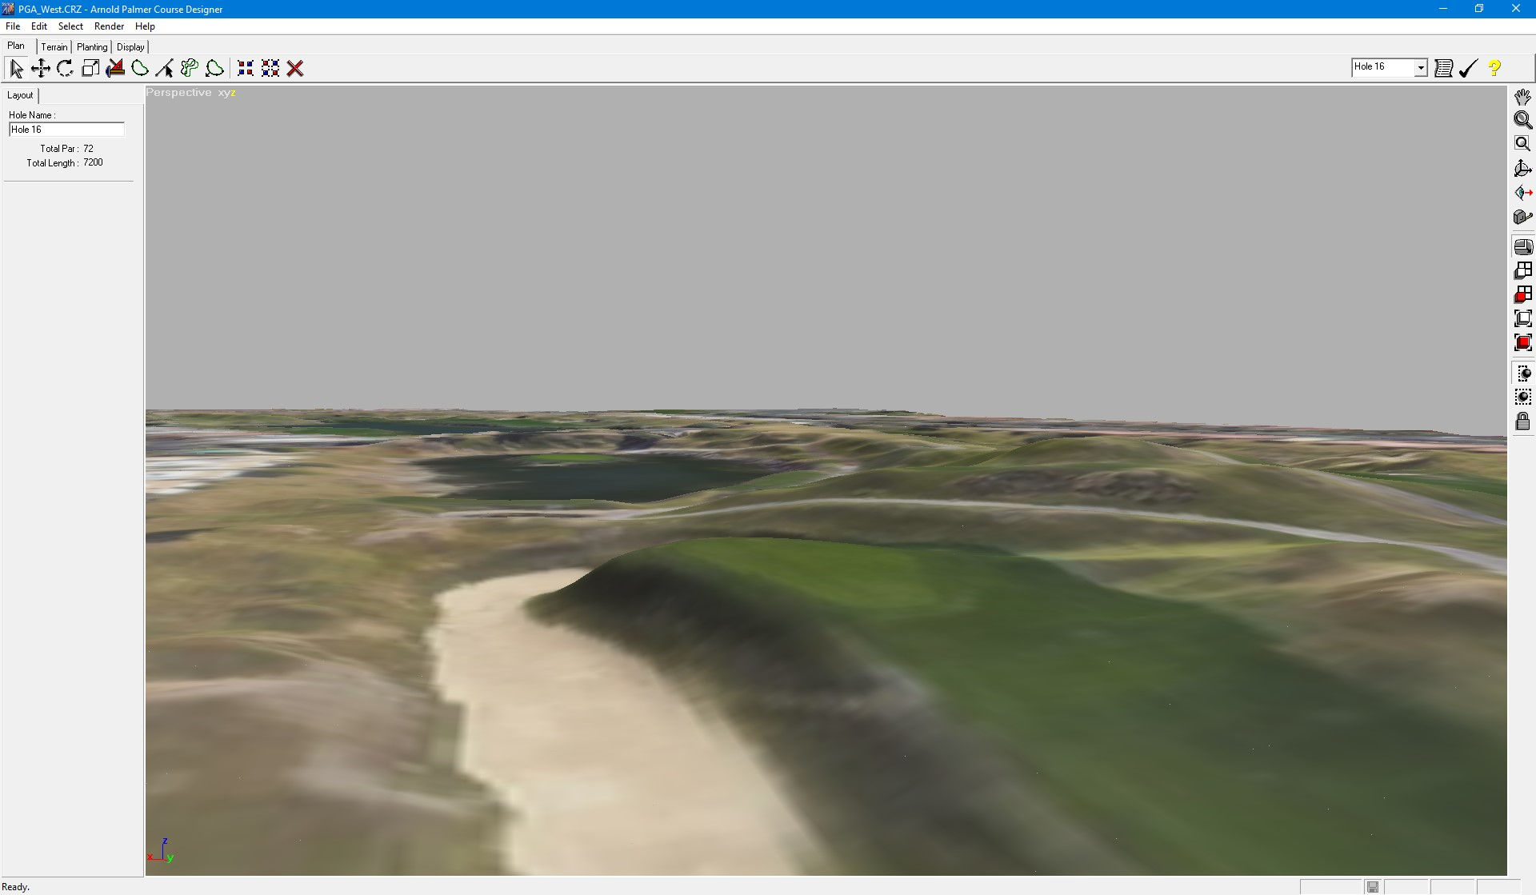The width and height of the screenshot is (1536, 895).
Task: Select the magnifying glass zoom tool
Action: coord(1523,120)
